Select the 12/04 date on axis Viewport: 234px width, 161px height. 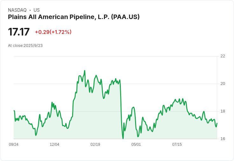(54, 145)
